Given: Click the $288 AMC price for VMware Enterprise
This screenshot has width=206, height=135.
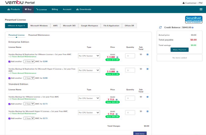Looking at the screenshot, I should tap(45, 61).
